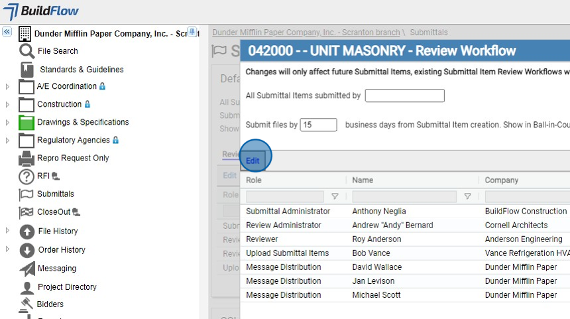Sort by the Company column header
Screen dimensions: 570x319
coord(502,180)
